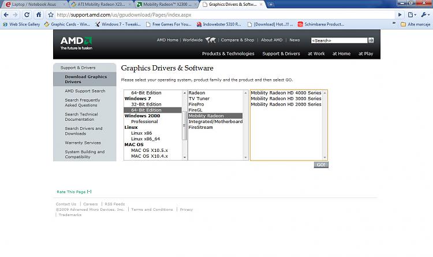433x257 pixels.
Task: Select MAC OS X10.5.x in the OS list
Action: click(x=150, y=150)
